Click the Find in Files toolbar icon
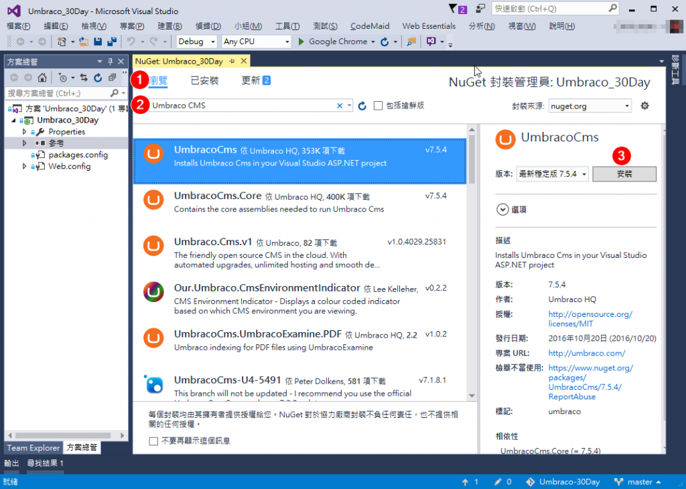686x489 pixels. point(411,42)
